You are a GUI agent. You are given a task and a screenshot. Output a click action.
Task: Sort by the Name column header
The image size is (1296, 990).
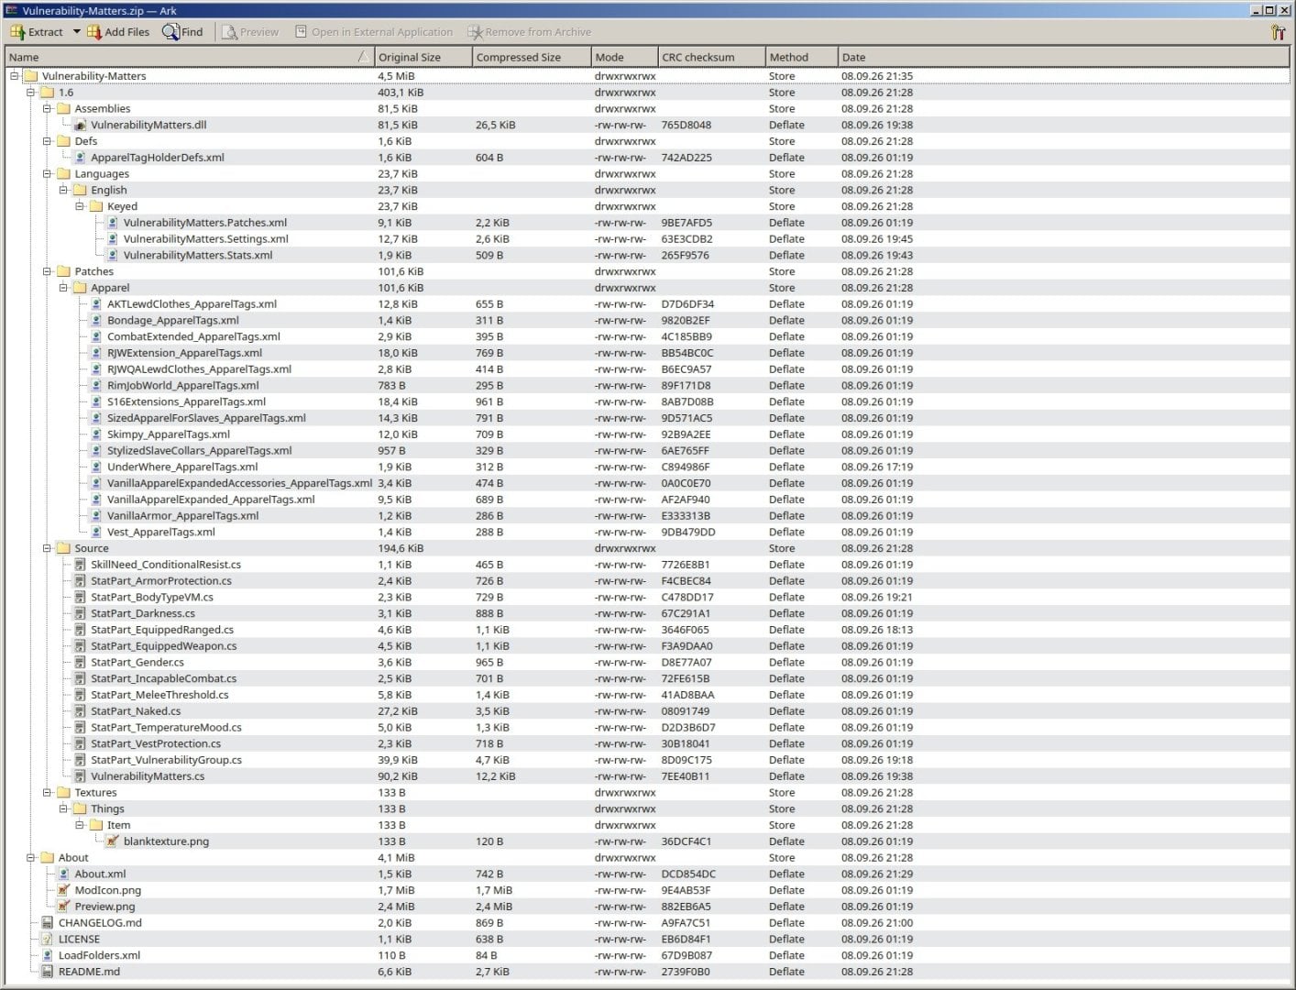click(x=189, y=57)
